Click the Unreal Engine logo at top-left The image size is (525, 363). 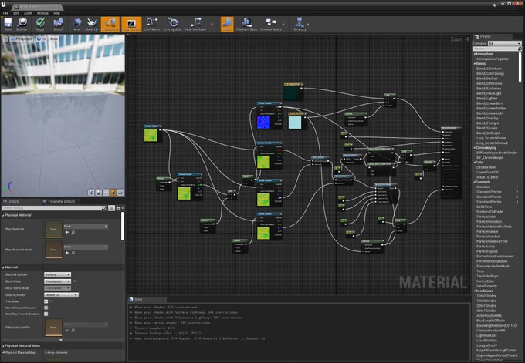coord(4,5)
